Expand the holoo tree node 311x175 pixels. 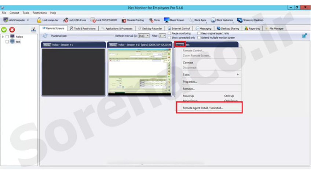[x=3, y=37]
